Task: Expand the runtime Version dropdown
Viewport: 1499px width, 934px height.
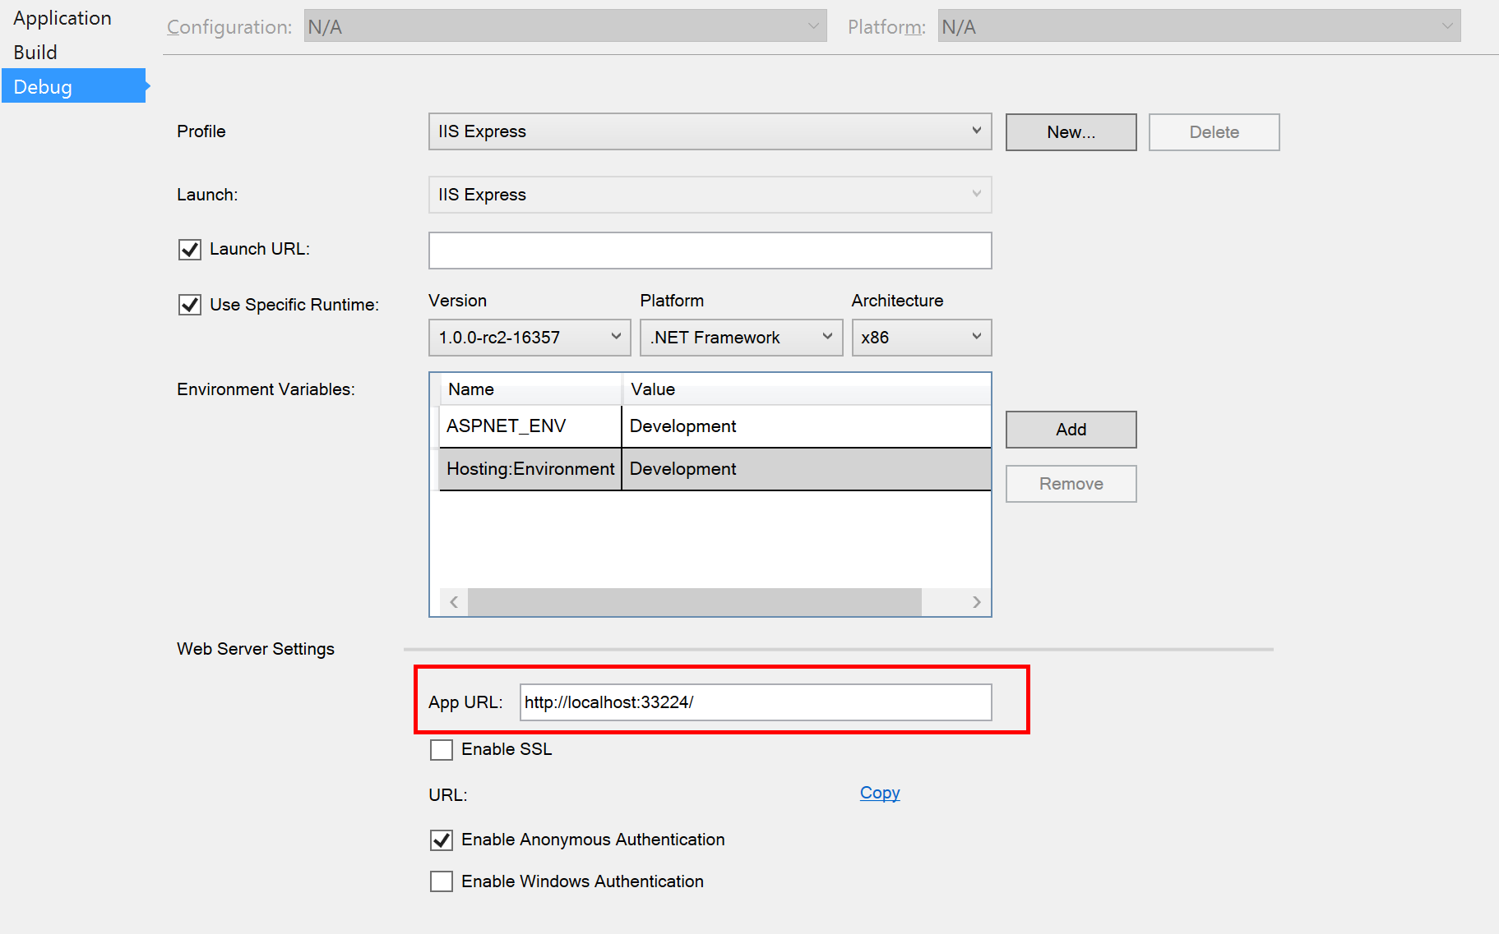Action: point(529,338)
